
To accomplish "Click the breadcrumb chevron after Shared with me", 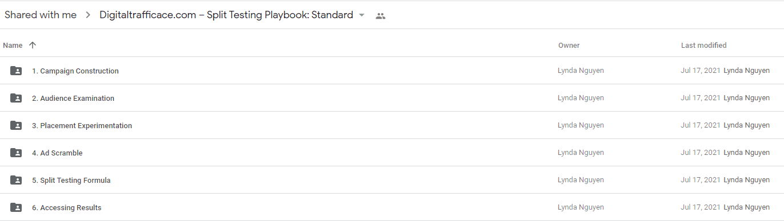I will pyautogui.click(x=88, y=15).
